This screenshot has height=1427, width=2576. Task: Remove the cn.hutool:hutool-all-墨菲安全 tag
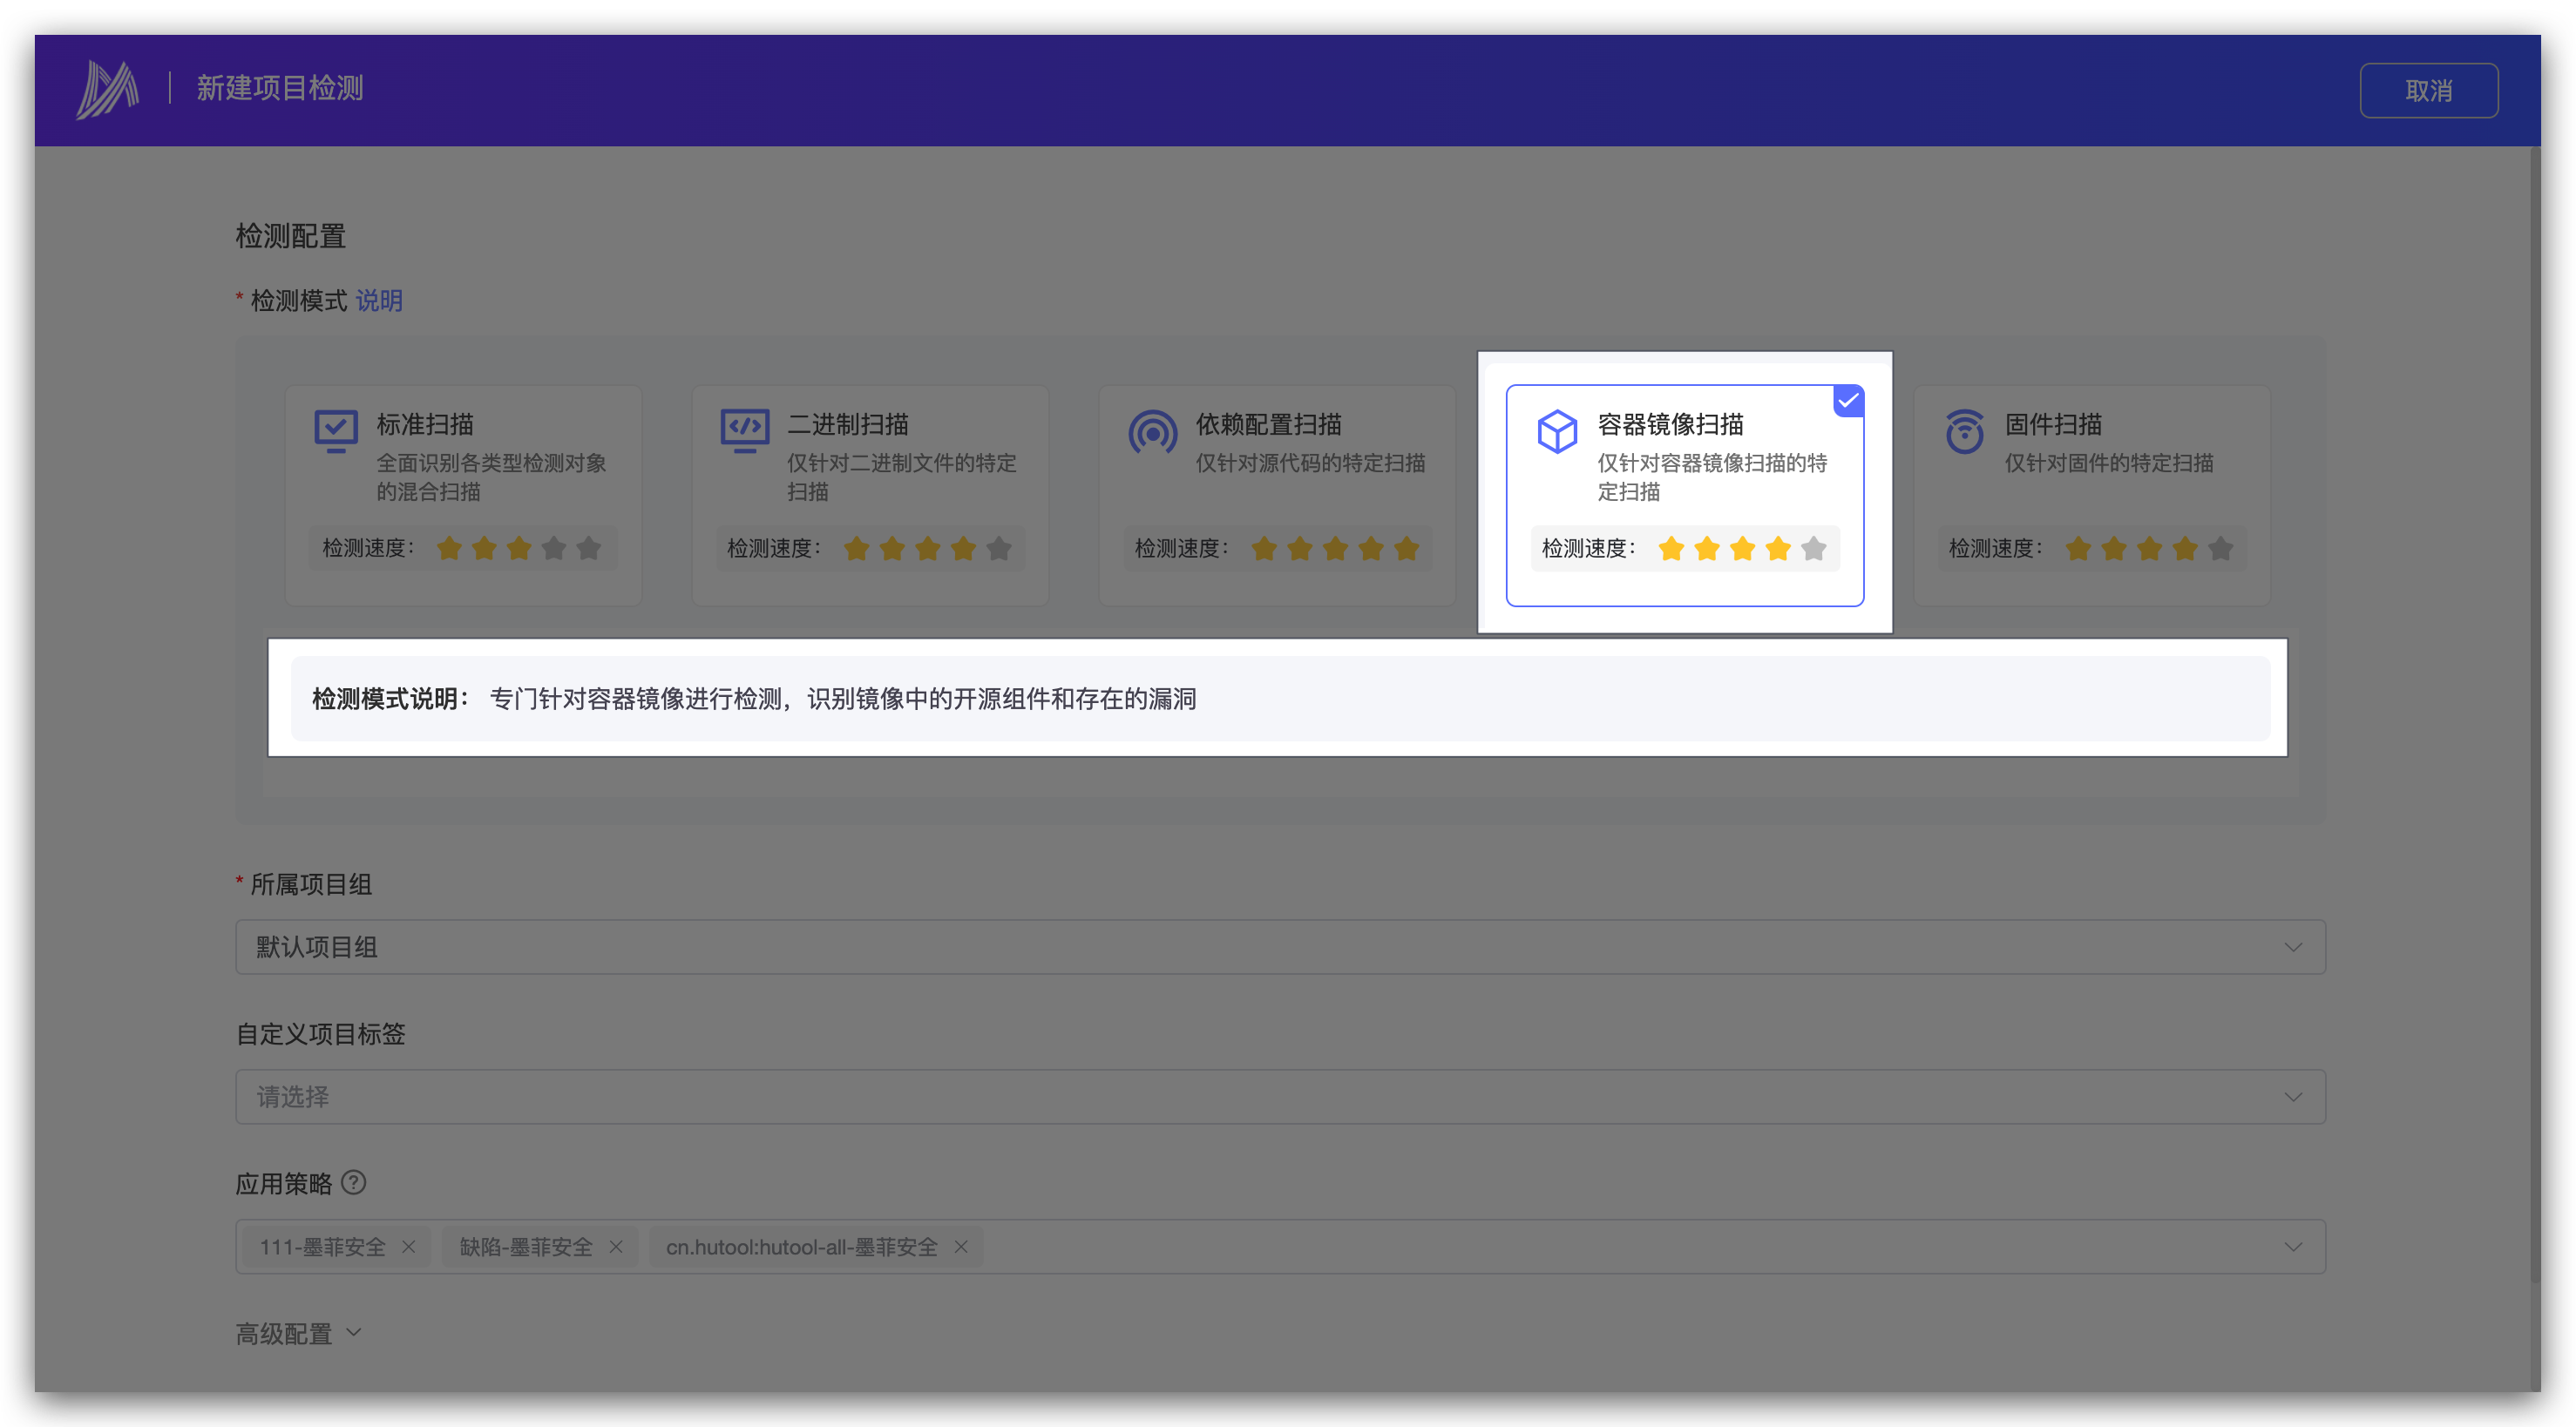960,1246
